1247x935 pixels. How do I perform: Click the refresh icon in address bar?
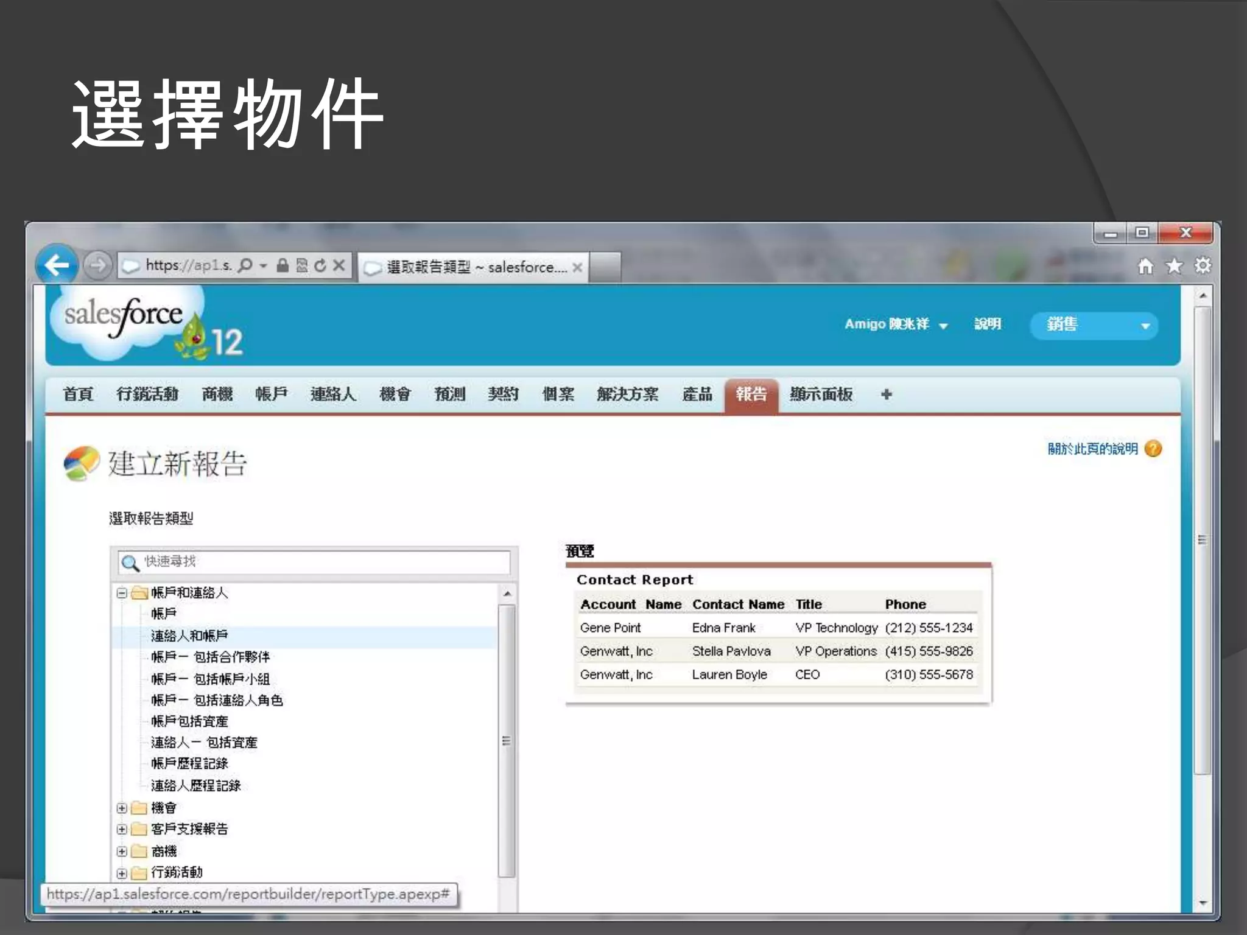(x=320, y=265)
